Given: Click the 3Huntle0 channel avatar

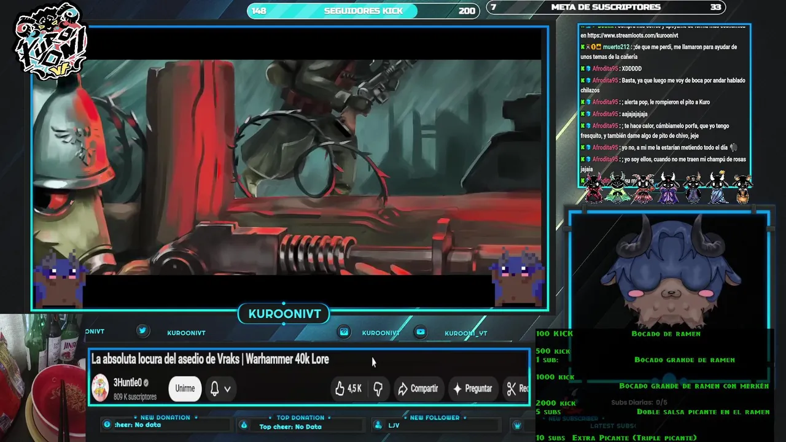Looking at the screenshot, I should [100, 388].
